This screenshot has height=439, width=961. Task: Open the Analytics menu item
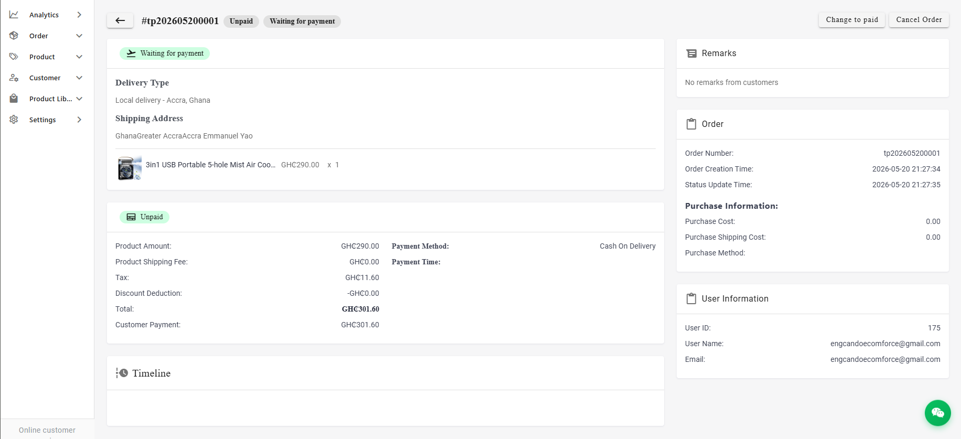click(x=44, y=15)
